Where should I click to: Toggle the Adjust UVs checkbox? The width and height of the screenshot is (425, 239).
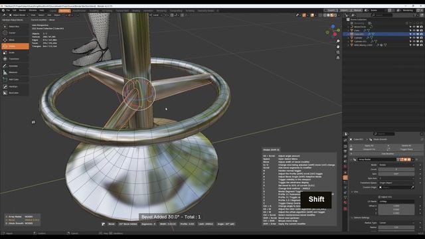pyautogui.click(x=379, y=197)
